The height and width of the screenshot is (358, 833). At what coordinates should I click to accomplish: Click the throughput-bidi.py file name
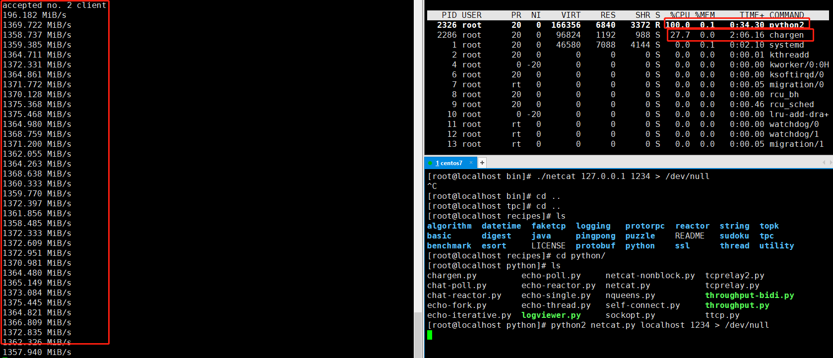[749, 295]
